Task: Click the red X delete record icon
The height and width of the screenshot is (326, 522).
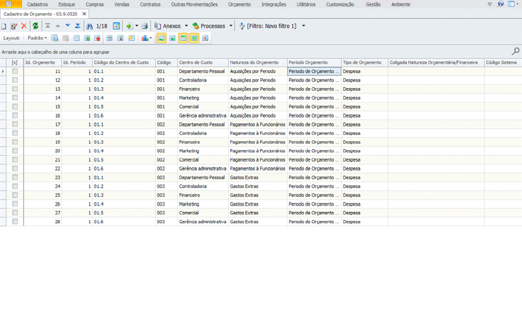Action: (x=24, y=26)
